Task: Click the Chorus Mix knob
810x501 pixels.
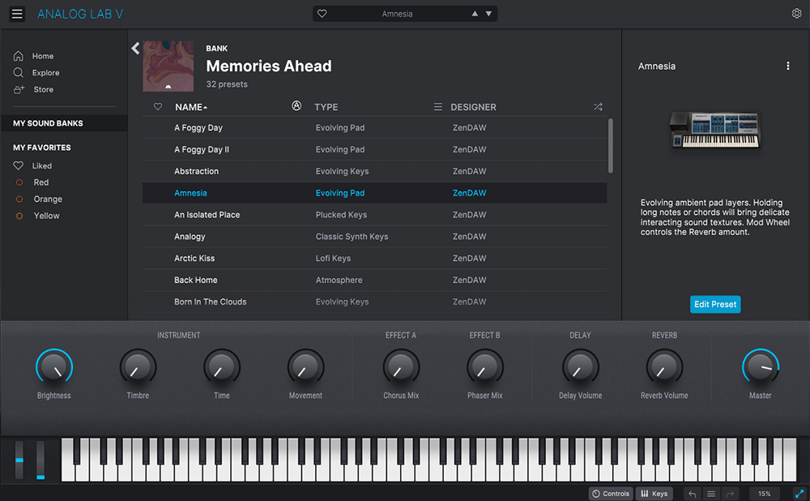Action: pyautogui.click(x=401, y=367)
